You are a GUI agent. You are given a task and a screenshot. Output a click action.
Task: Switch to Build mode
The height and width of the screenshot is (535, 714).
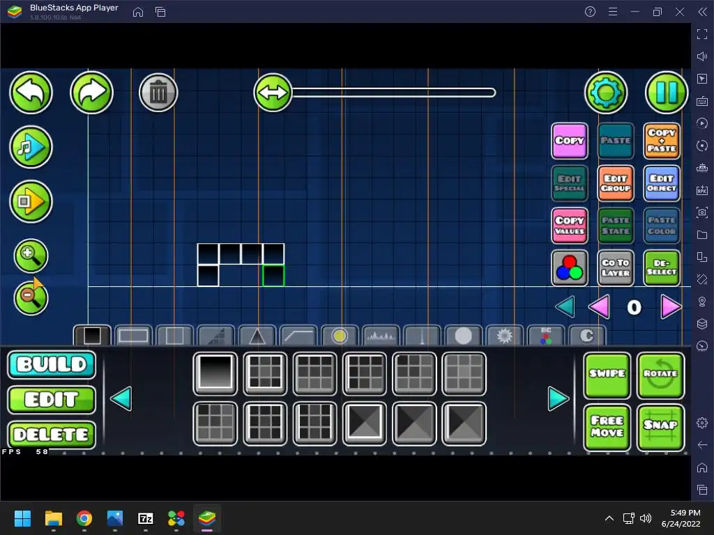pyautogui.click(x=52, y=364)
